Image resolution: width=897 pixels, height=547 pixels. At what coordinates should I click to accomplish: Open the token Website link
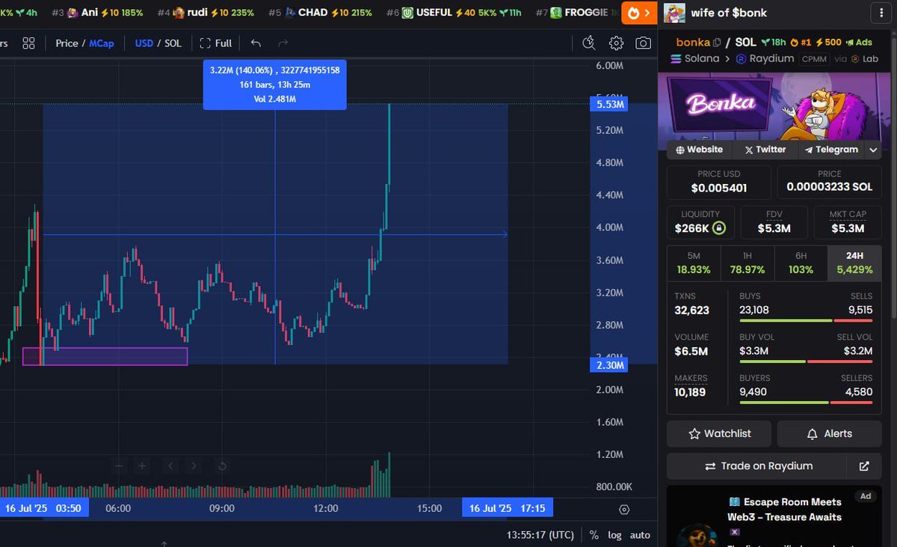(700, 150)
